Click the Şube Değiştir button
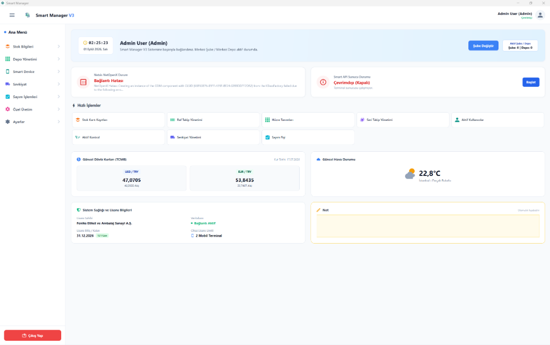This screenshot has width=550, height=345. tap(483, 46)
